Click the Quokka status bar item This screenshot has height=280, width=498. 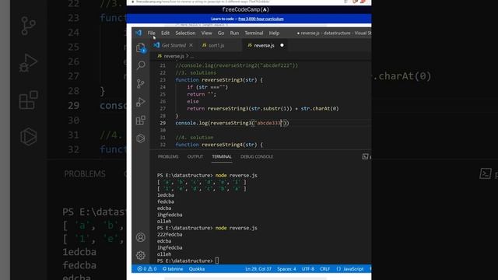click(197, 269)
